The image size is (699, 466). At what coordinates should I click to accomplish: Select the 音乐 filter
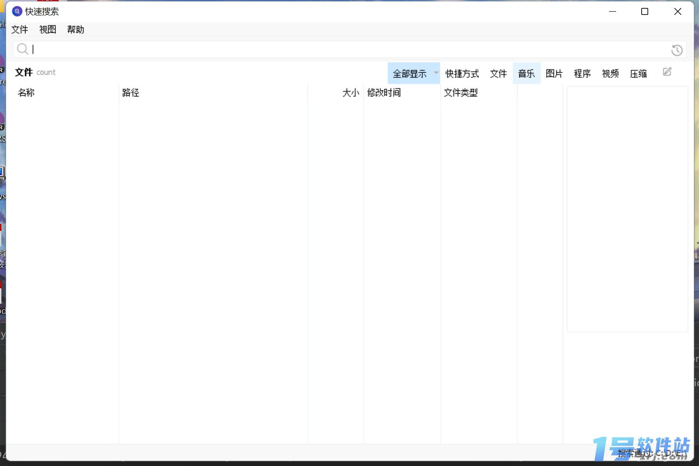click(x=527, y=74)
